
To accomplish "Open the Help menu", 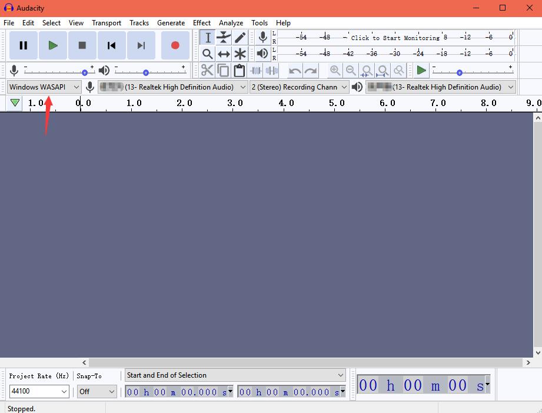I will 283,23.
